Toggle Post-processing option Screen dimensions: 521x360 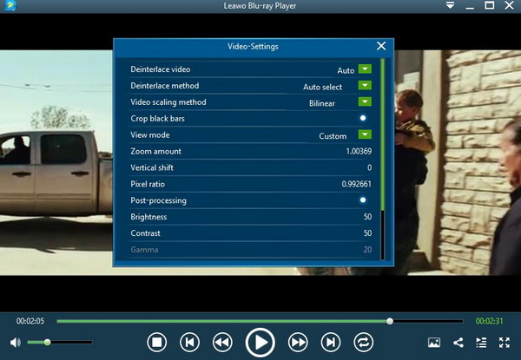tap(363, 200)
